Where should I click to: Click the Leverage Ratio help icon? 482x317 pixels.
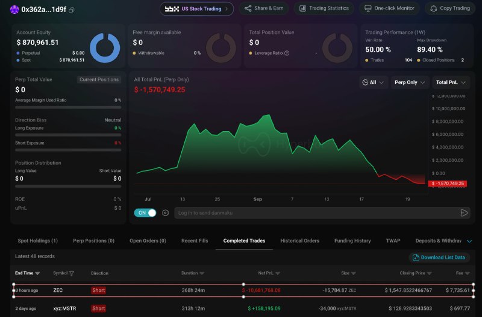[x=287, y=53]
